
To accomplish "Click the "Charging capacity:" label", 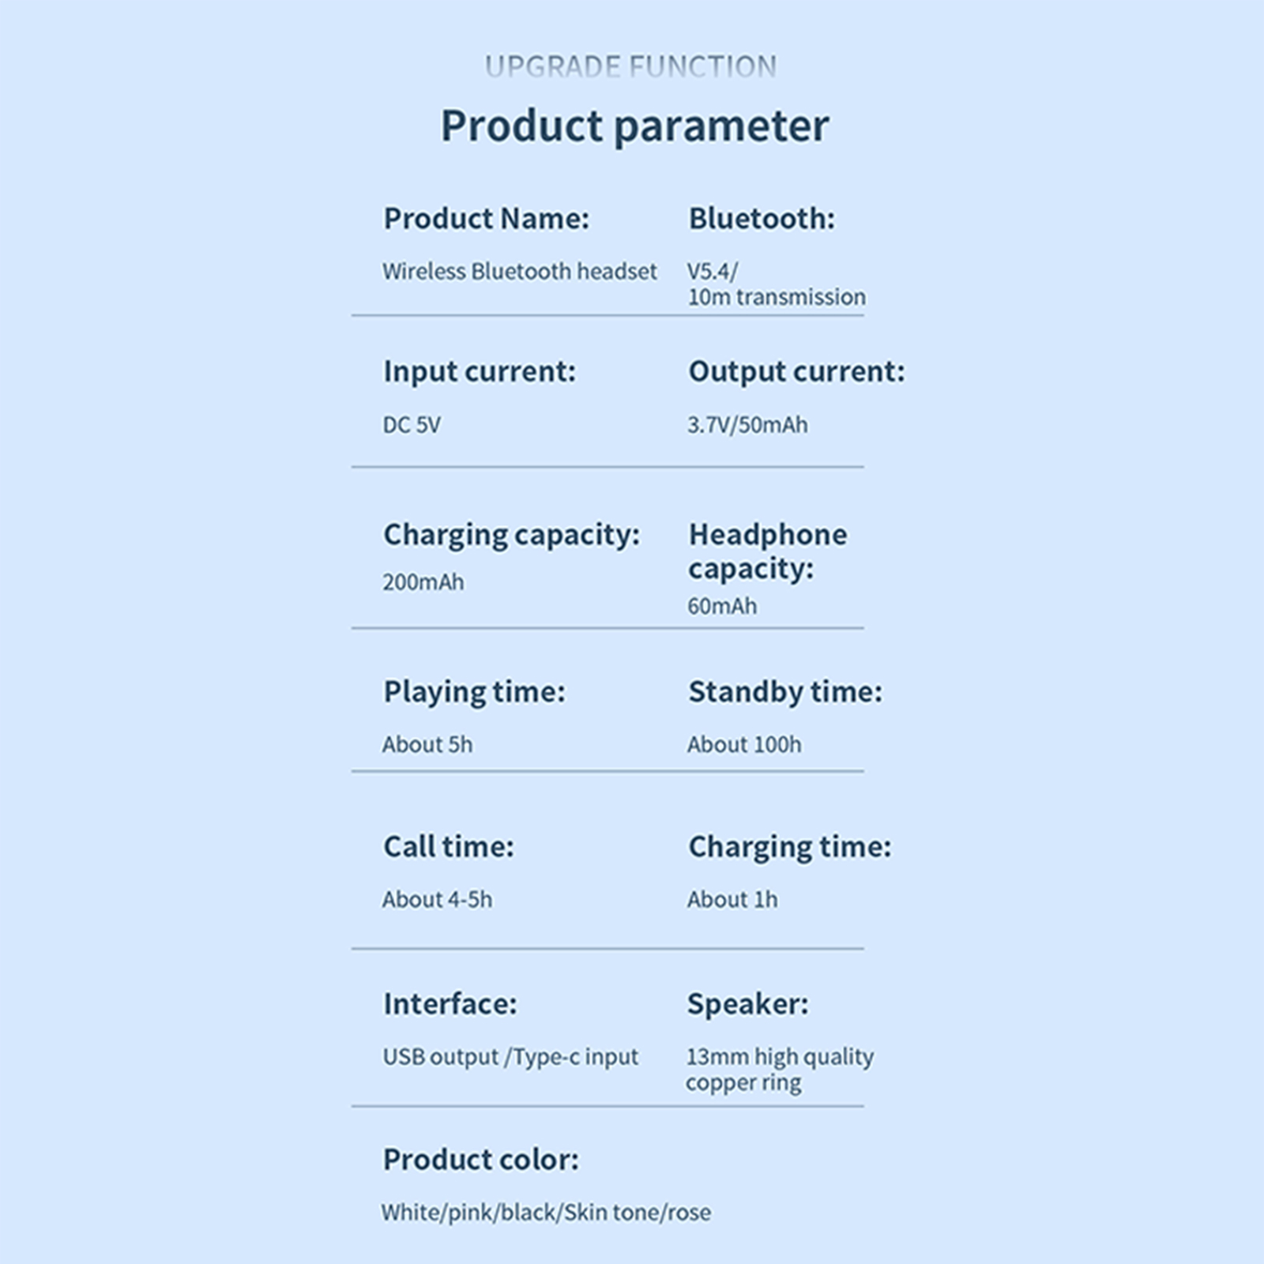I will [x=511, y=535].
